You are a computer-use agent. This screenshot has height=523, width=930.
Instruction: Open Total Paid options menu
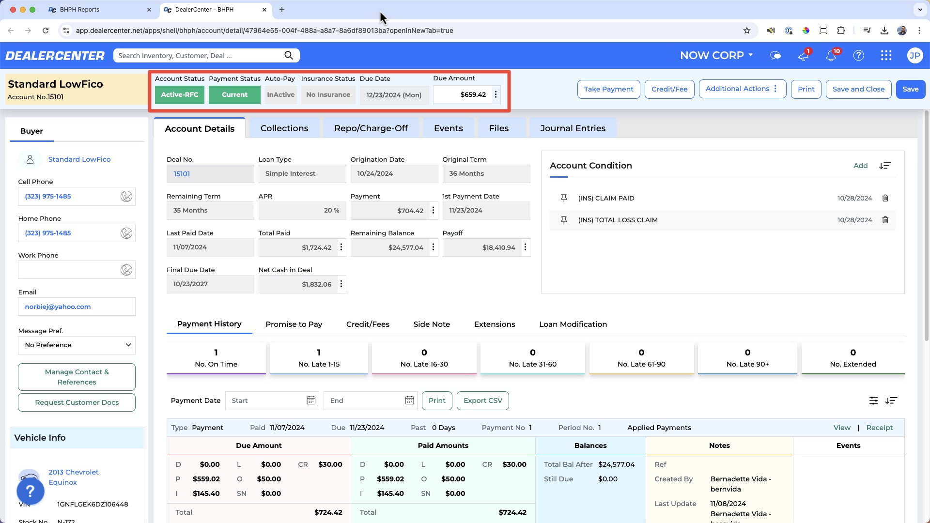pos(341,247)
